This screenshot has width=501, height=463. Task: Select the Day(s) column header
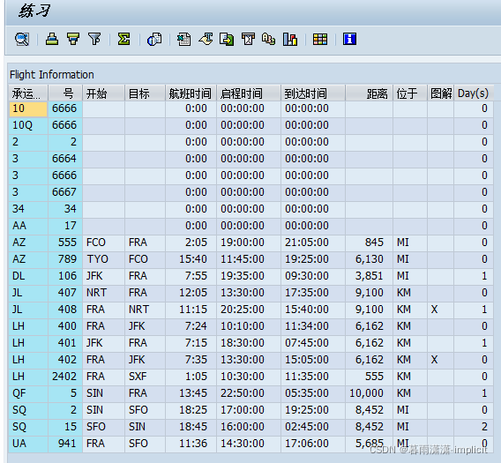pos(474,93)
